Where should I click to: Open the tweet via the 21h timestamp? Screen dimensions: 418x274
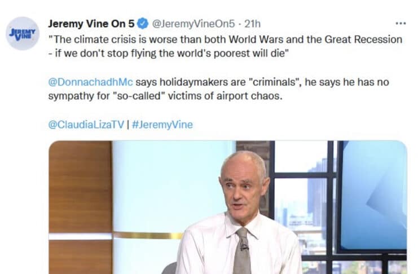tap(253, 24)
